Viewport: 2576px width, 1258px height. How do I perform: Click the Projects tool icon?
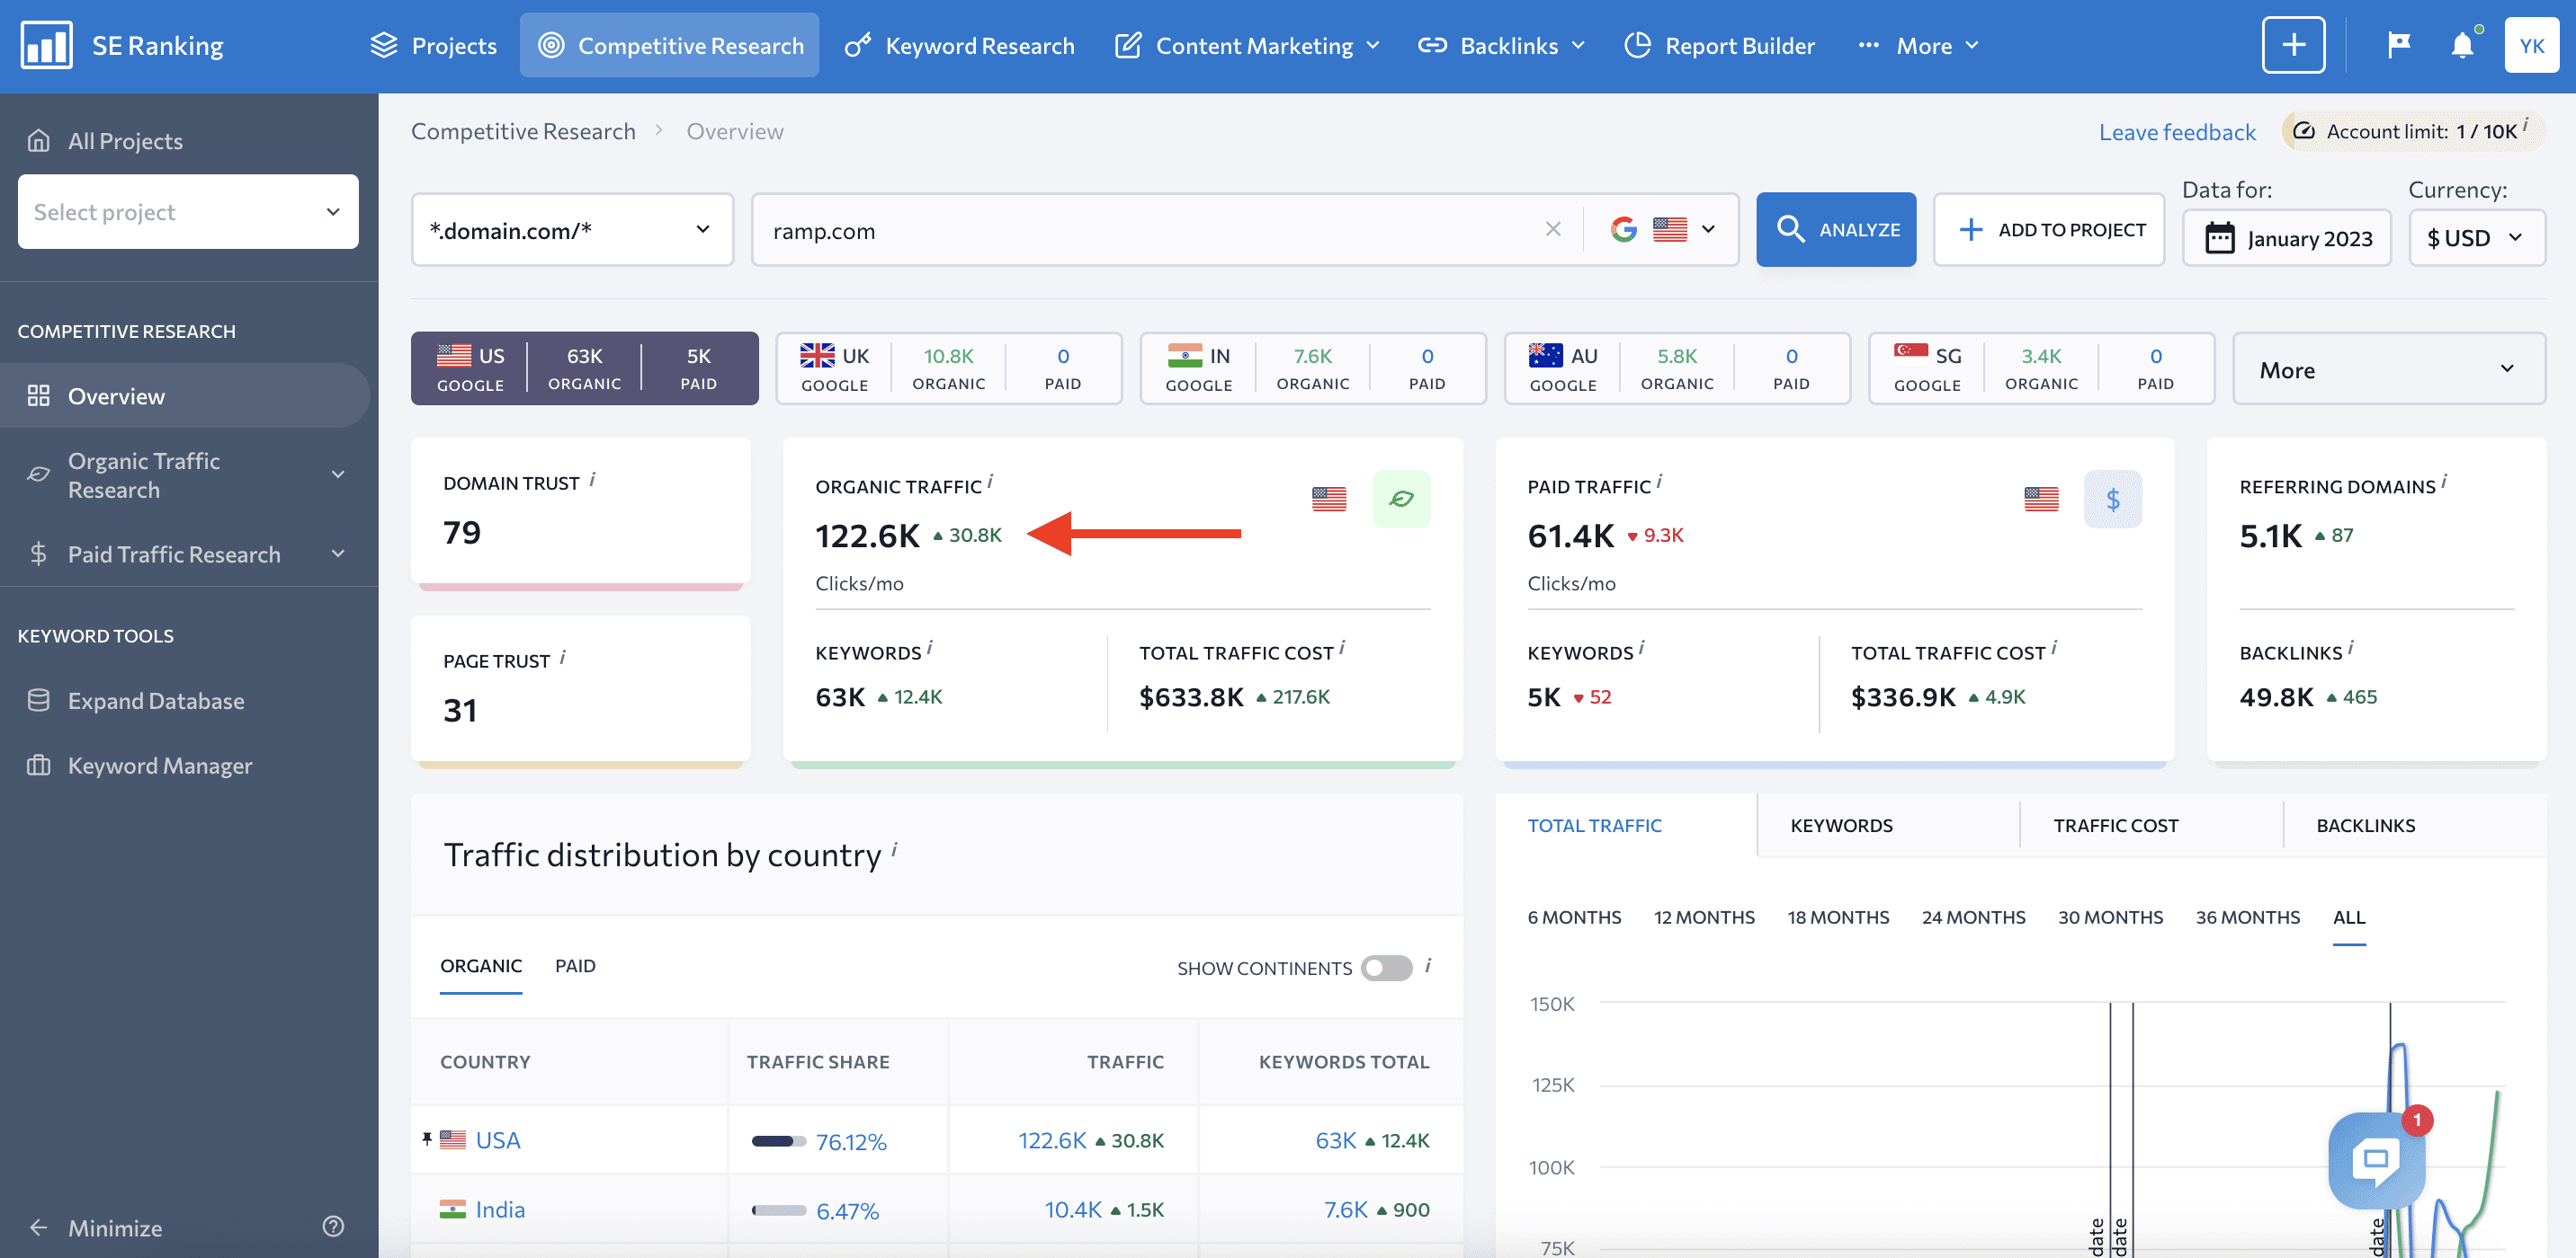pos(384,44)
